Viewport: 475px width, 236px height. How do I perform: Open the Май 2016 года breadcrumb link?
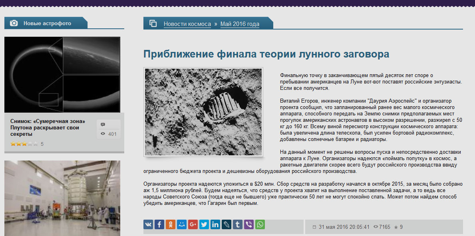click(x=240, y=24)
